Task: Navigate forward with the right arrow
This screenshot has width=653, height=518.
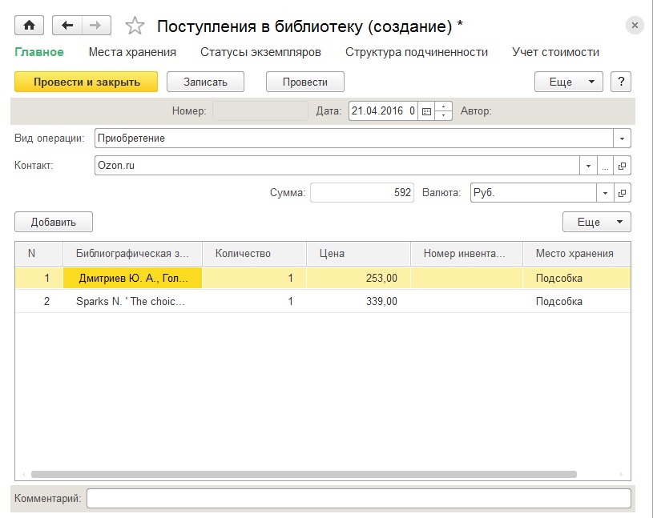Action: pyautogui.click(x=96, y=26)
